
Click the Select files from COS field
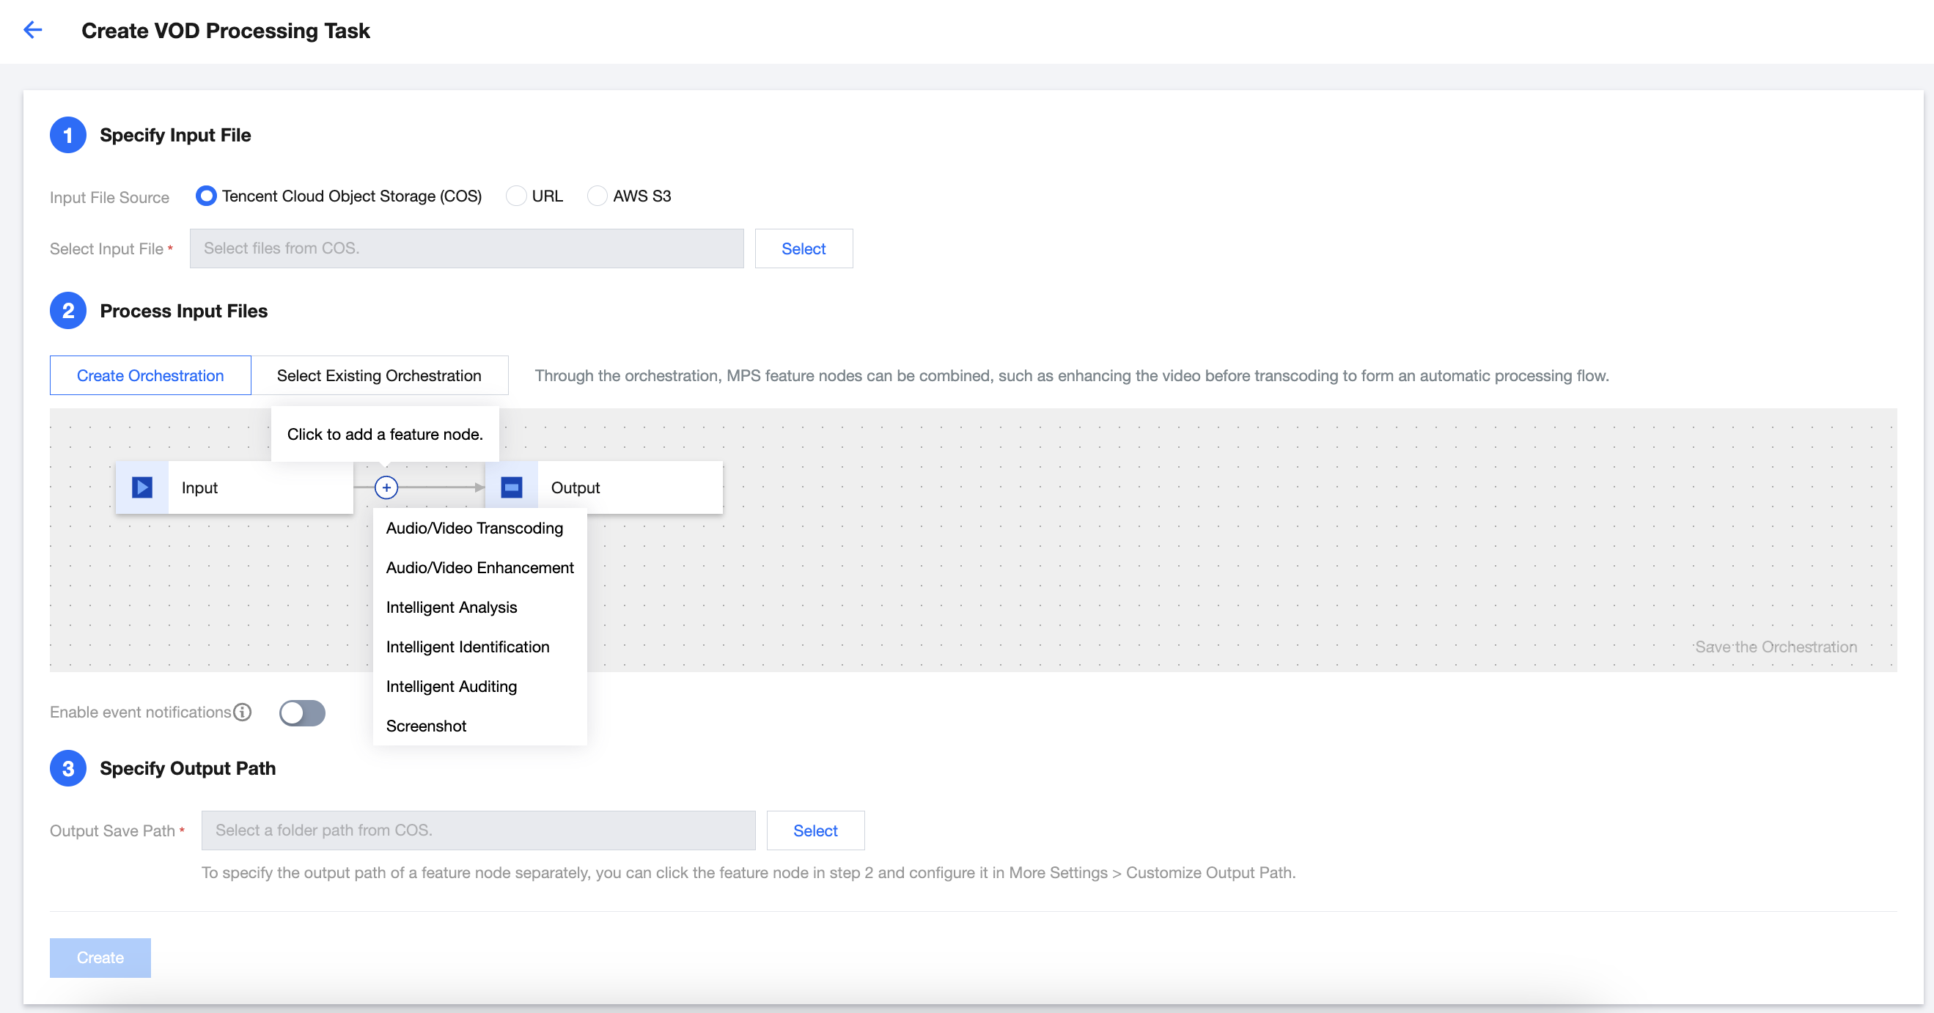click(466, 248)
